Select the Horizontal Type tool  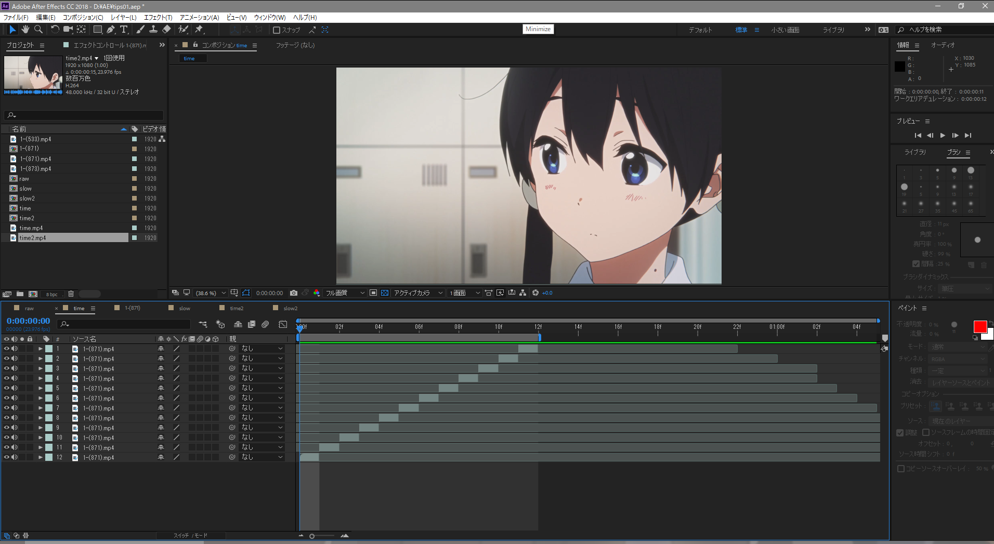[x=124, y=30]
